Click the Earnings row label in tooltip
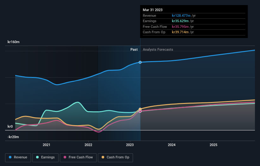260x166 pixels. tap(149, 21)
